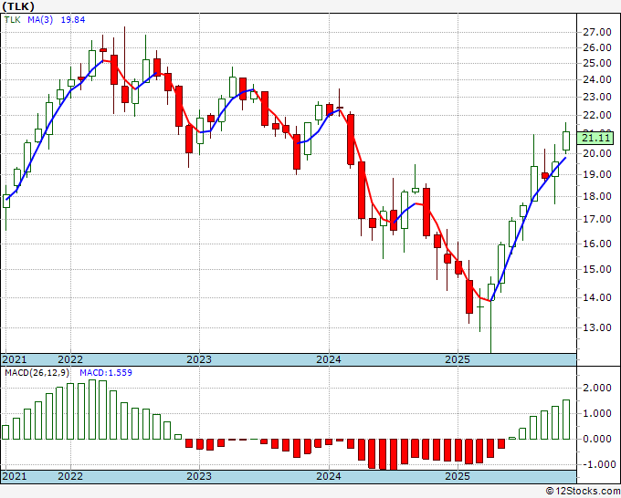Click 2025 on the MACD panel timeline
Viewport: 621px width, 498px height.
(x=458, y=476)
